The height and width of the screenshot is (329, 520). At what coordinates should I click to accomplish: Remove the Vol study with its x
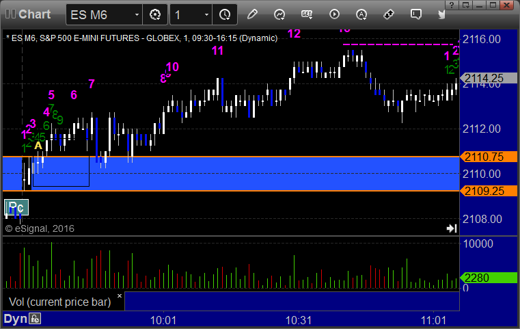tap(120, 295)
